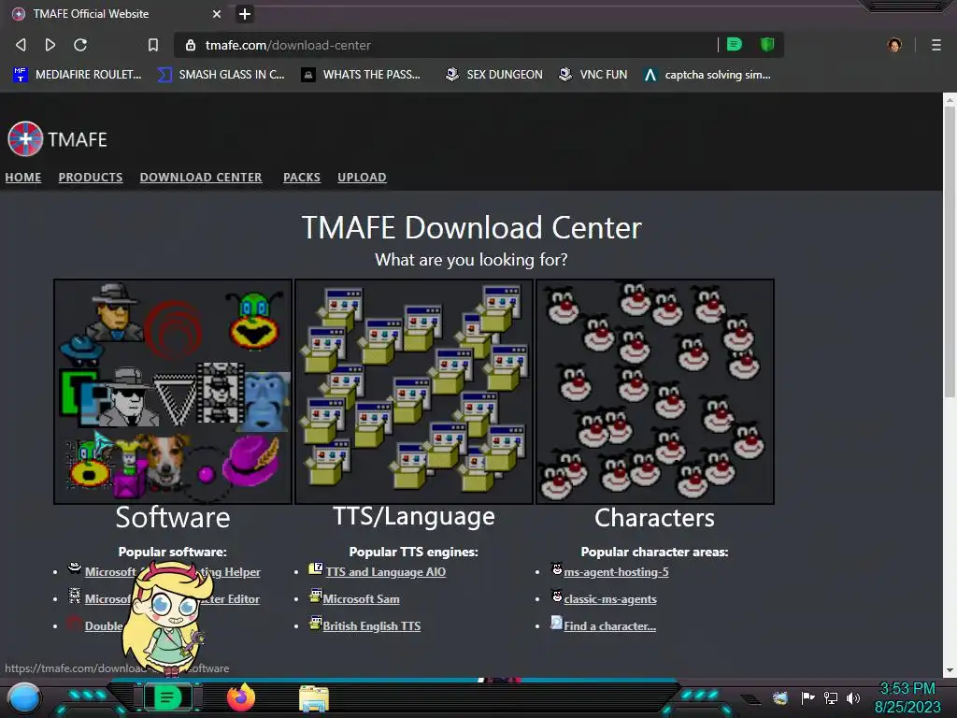Open PRODUCTS in site navigation
The image size is (957, 718).
(91, 177)
